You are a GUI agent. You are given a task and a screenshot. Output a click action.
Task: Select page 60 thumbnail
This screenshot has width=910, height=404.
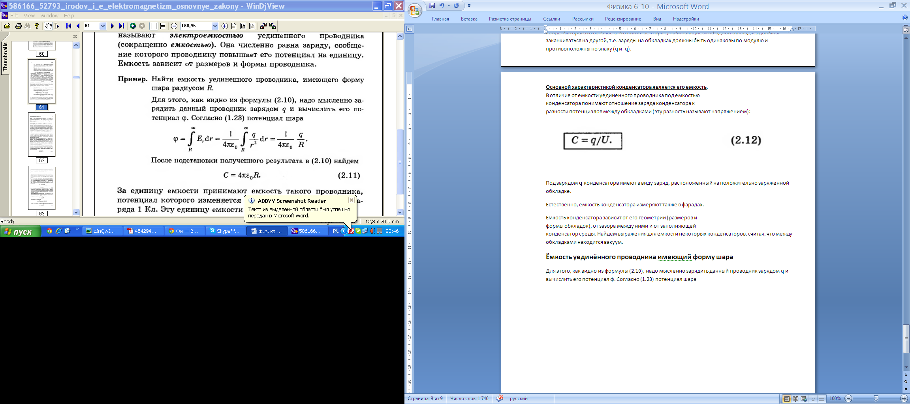(41, 49)
